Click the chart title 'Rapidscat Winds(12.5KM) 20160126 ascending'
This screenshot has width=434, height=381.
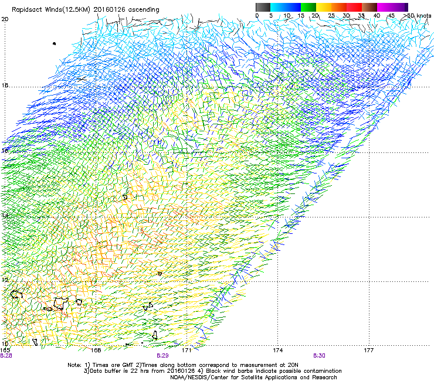[x=86, y=10]
